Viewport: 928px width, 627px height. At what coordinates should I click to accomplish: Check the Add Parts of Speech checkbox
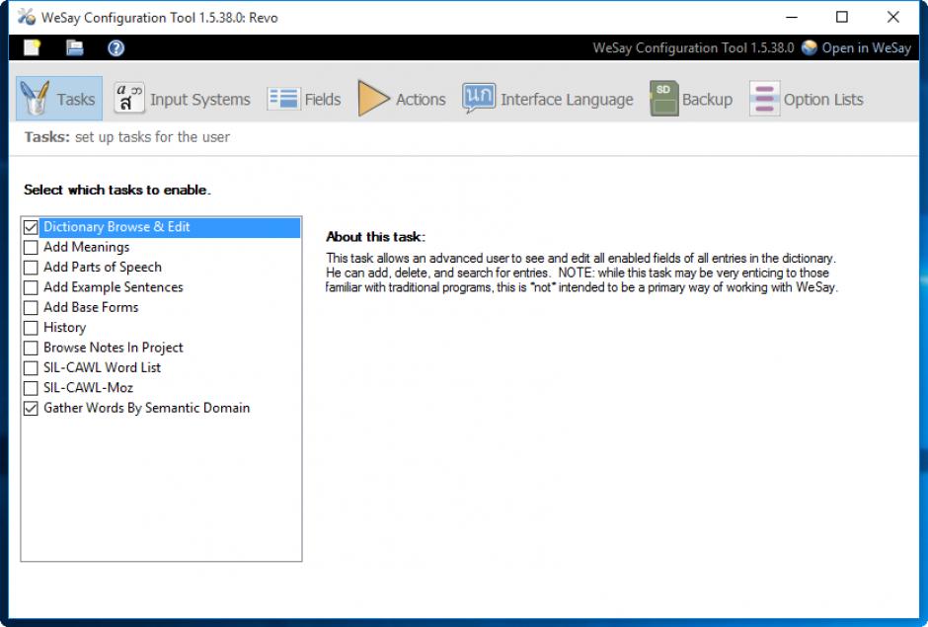point(31,268)
